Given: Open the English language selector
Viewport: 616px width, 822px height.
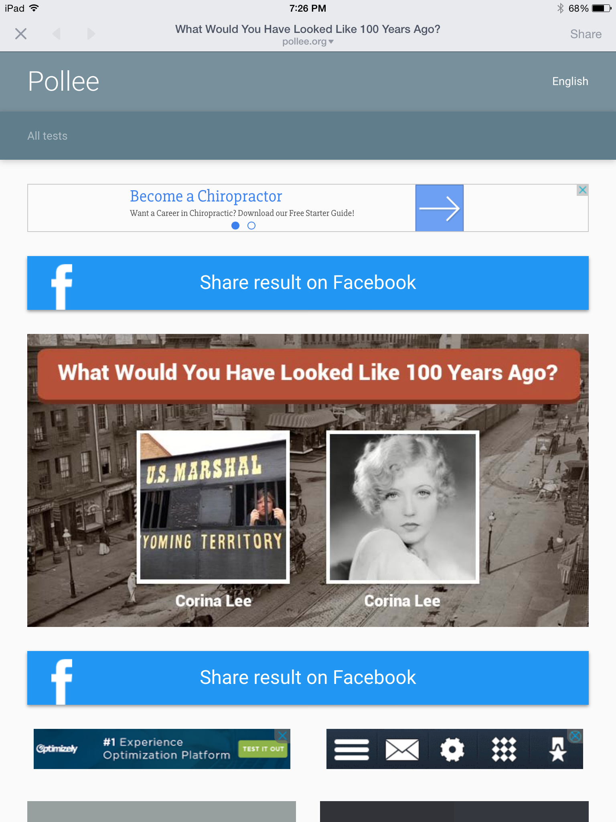Looking at the screenshot, I should tap(570, 81).
